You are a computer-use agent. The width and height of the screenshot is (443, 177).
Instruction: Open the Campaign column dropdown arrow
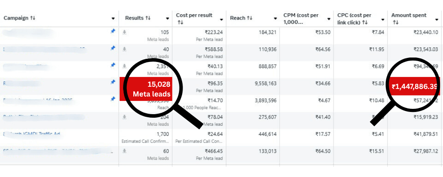tap(113, 19)
